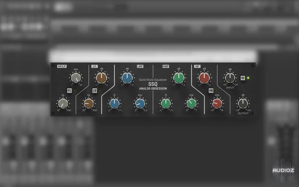Click the blue LMF Q knob
Viewport: 299px width, 187px height.
[x=114, y=104]
